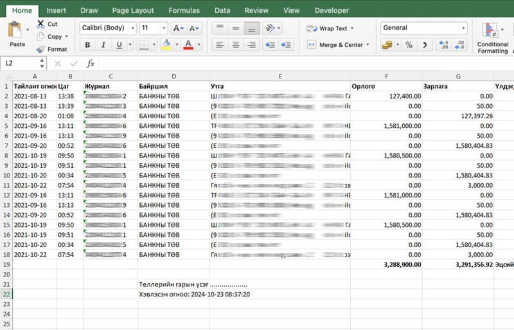Click the Cut scissors icon
Viewport: 514px width, 330px height.
pyautogui.click(x=41, y=24)
